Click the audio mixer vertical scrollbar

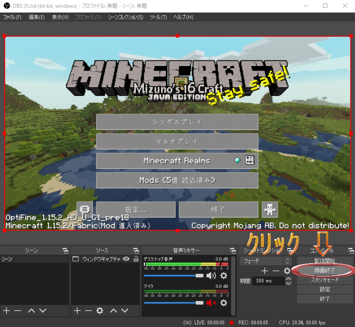(x=233, y=286)
